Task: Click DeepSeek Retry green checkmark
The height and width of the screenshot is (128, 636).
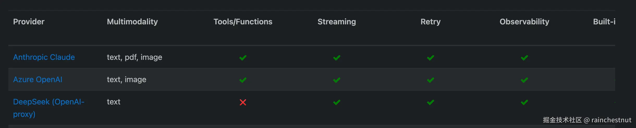Action: (x=430, y=102)
